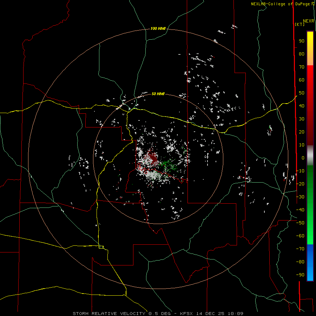Select the 40 value on velocity scale
The height and width of the screenshot is (316, 316).
302,106
